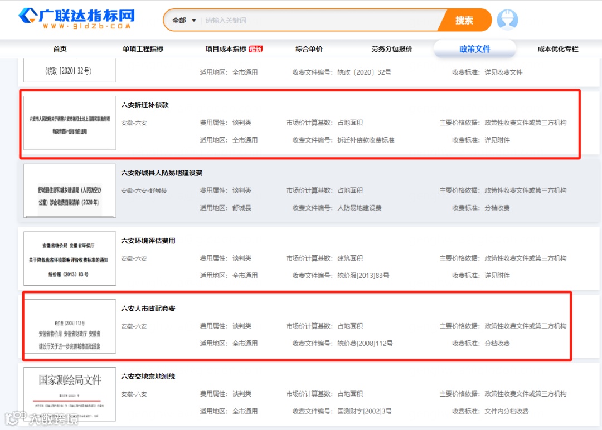Open the 六安环境评估费用 title link
Viewport: 602px width, 430px height.
click(148, 241)
